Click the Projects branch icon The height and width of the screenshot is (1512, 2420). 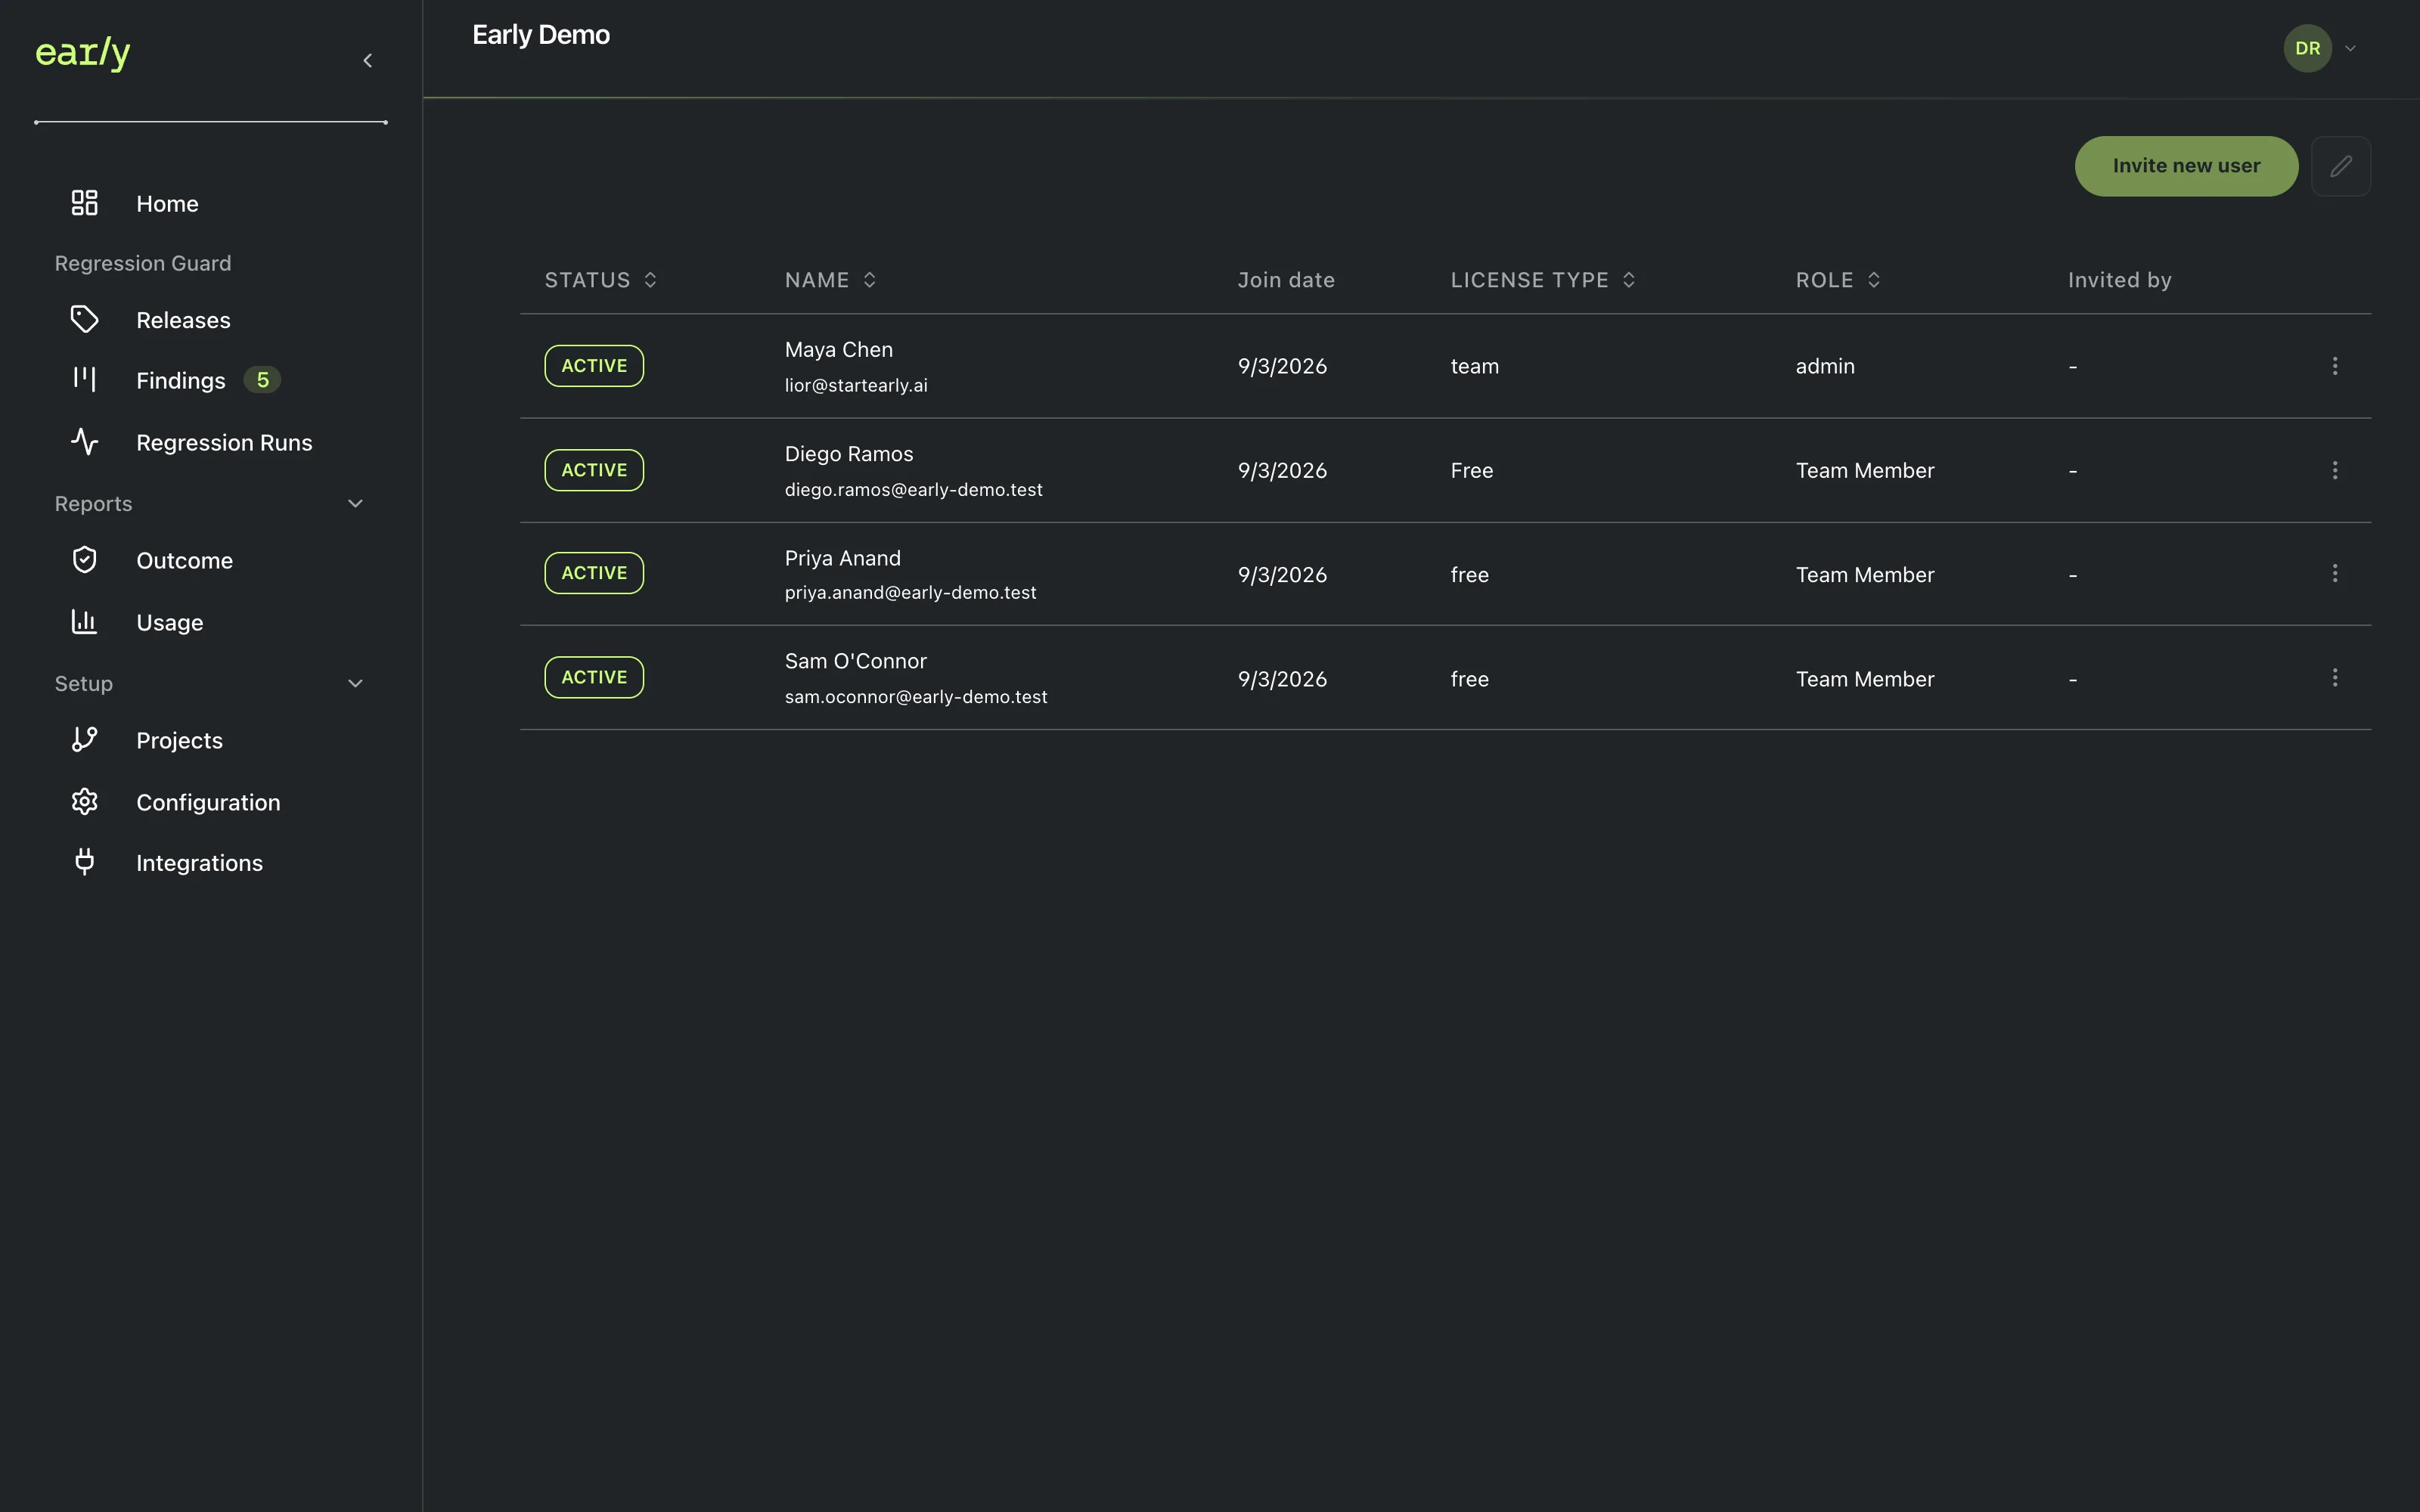click(85, 740)
